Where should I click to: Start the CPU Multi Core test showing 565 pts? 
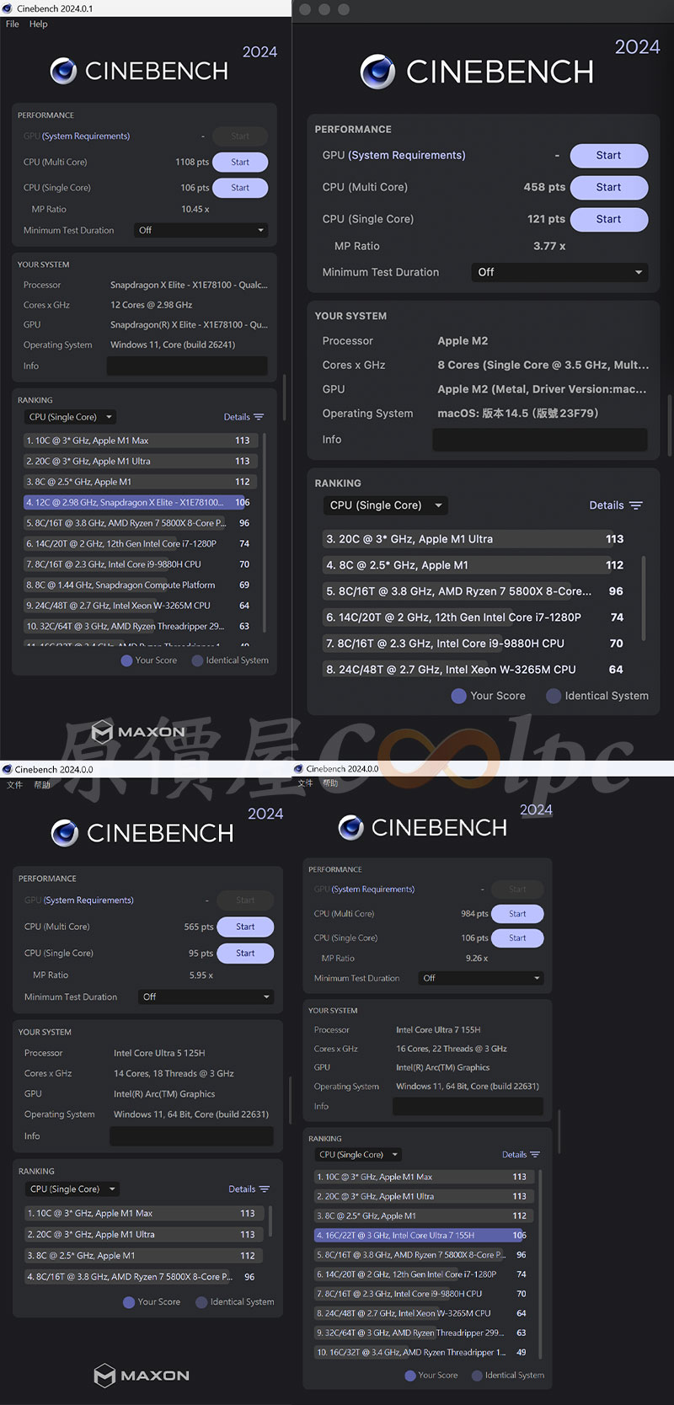click(x=245, y=927)
